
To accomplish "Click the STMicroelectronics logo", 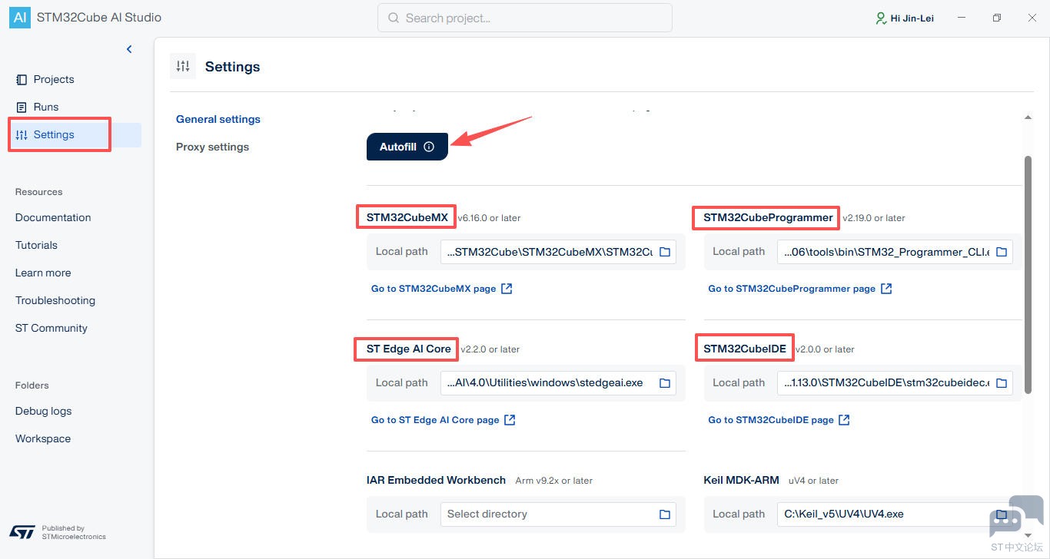I will pyautogui.click(x=22, y=531).
